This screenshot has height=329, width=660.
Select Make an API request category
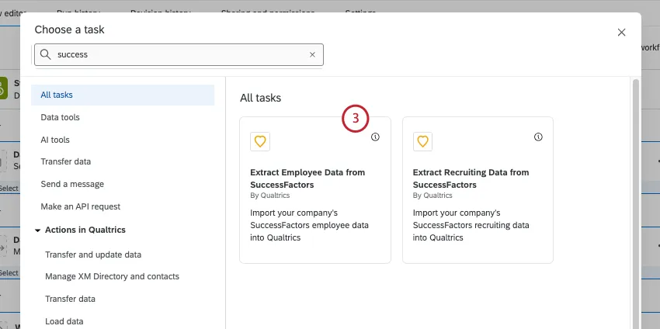tap(80, 206)
